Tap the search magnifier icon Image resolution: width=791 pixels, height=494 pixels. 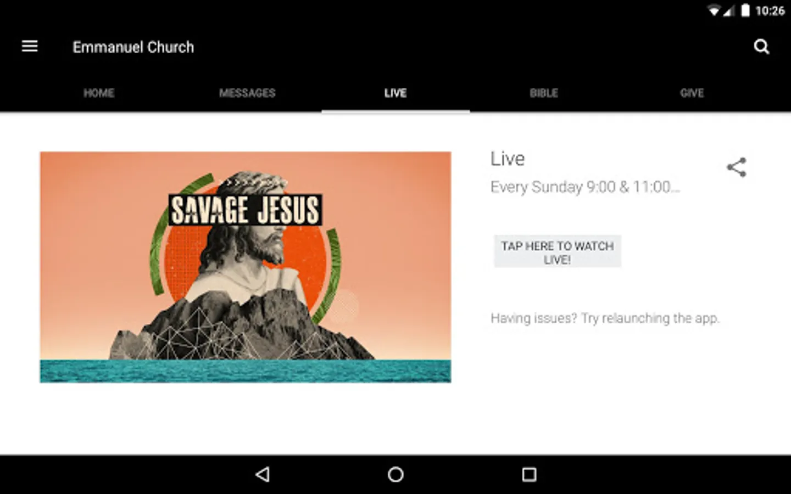(761, 47)
